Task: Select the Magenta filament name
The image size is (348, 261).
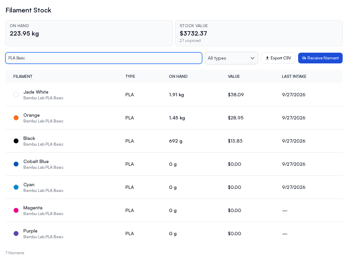Action: (33, 208)
